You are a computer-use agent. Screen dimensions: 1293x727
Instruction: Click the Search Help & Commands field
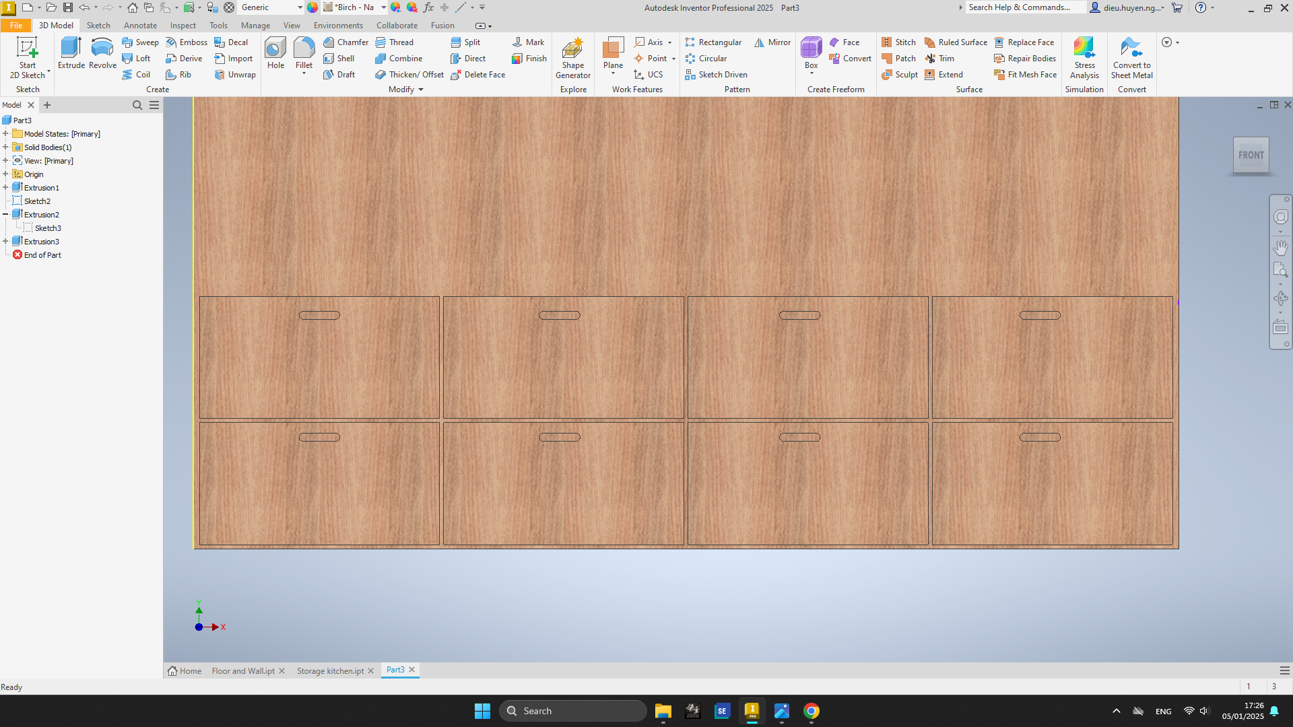[x=1024, y=7]
